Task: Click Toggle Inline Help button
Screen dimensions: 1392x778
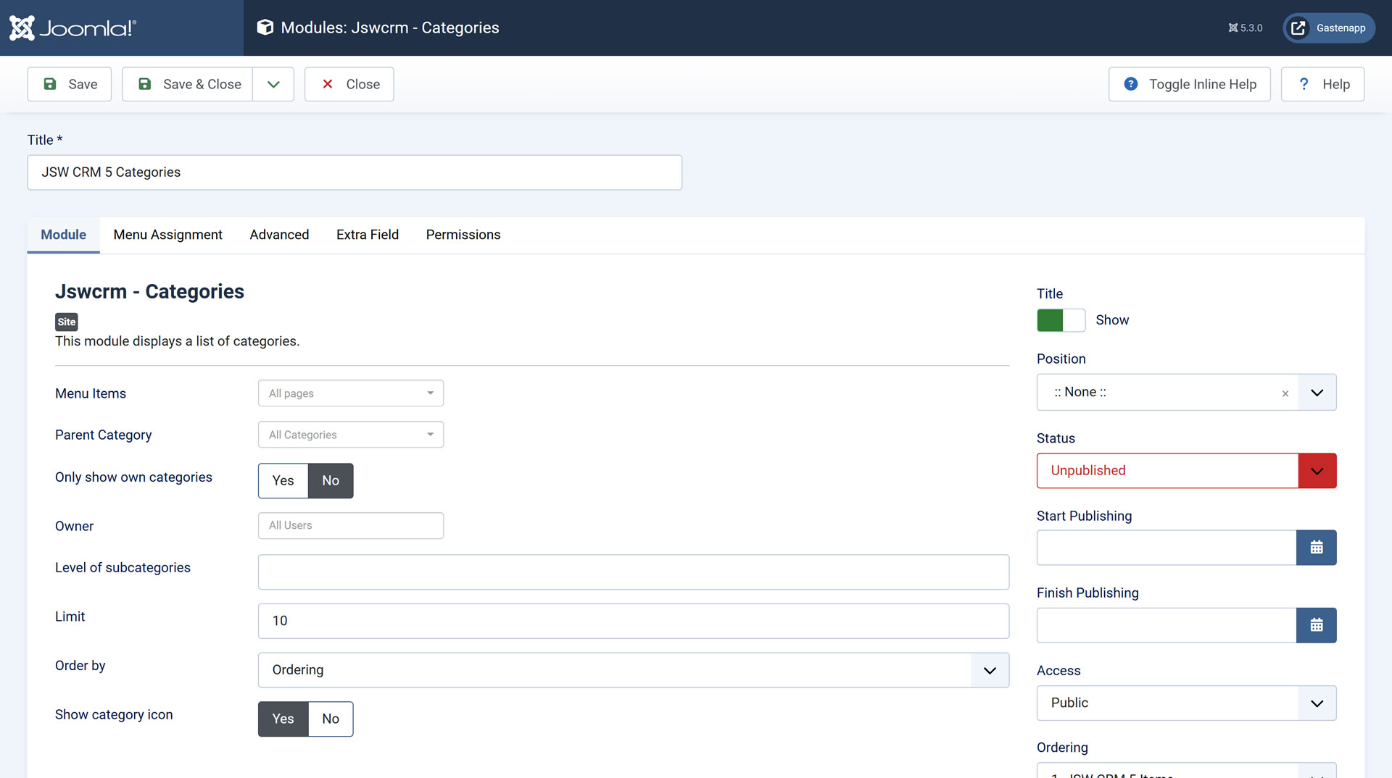Action: point(1189,84)
